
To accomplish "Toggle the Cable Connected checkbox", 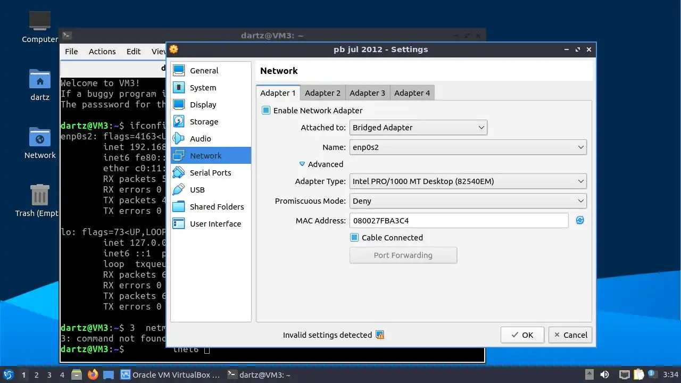I will point(354,238).
